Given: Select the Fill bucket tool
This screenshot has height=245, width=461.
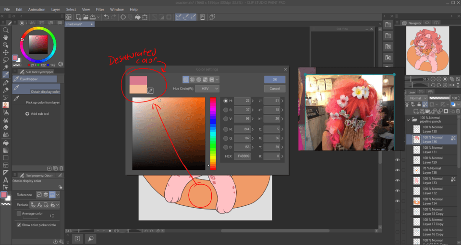Looking at the screenshot, I should (6, 142).
